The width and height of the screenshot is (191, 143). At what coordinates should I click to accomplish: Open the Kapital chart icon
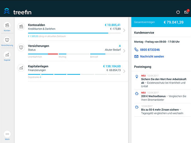pos(7,55)
